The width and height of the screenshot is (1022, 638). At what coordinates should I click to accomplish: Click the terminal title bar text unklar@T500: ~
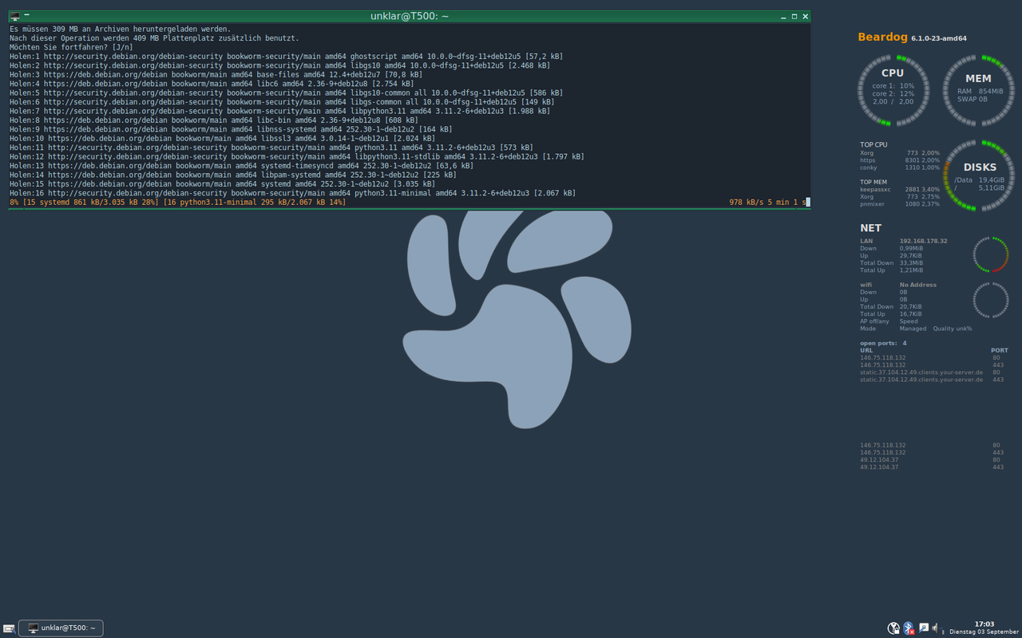pos(410,16)
